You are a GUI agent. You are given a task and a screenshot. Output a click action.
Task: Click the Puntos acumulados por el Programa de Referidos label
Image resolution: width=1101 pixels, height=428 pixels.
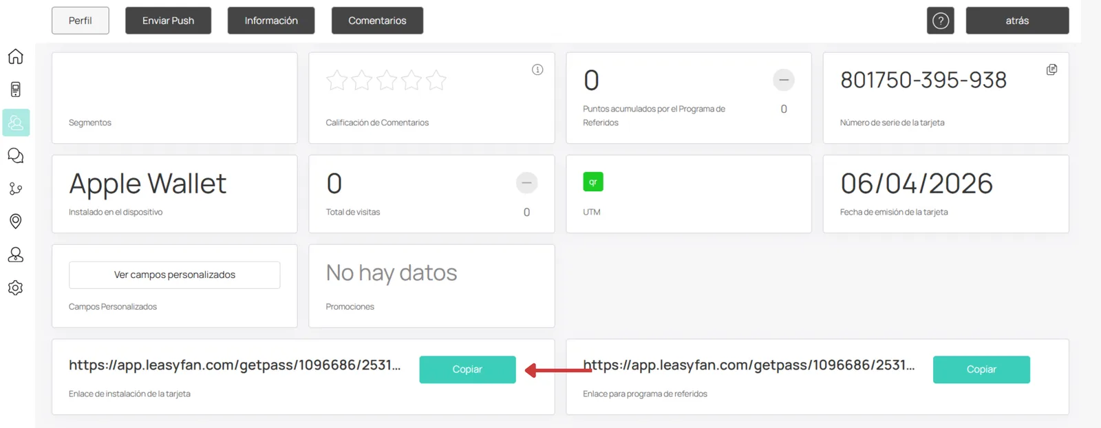(x=654, y=116)
